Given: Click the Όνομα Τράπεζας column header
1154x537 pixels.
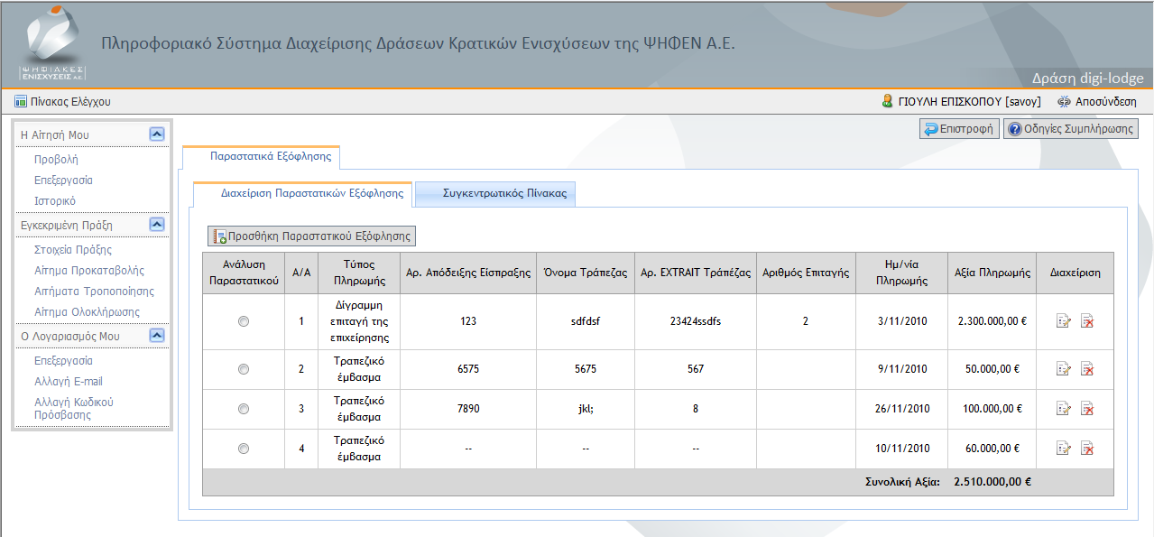Looking at the screenshot, I should pyautogui.click(x=586, y=273).
